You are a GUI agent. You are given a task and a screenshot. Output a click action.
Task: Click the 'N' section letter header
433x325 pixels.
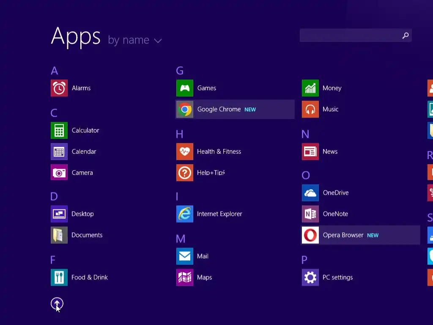(x=305, y=134)
